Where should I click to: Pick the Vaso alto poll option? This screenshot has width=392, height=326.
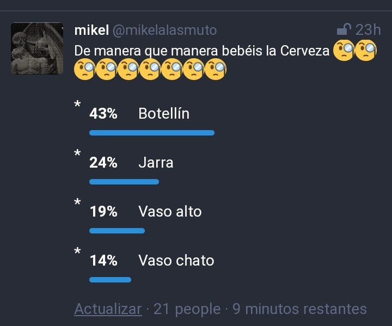tap(170, 212)
